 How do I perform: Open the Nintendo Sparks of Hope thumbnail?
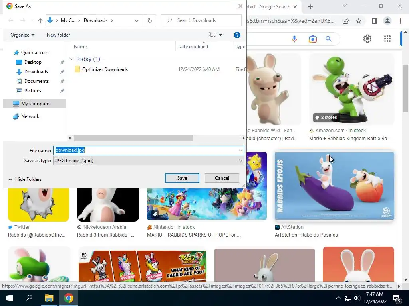[x=207, y=204]
